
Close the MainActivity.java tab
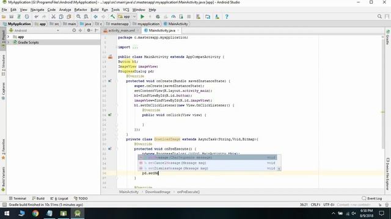point(178,30)
